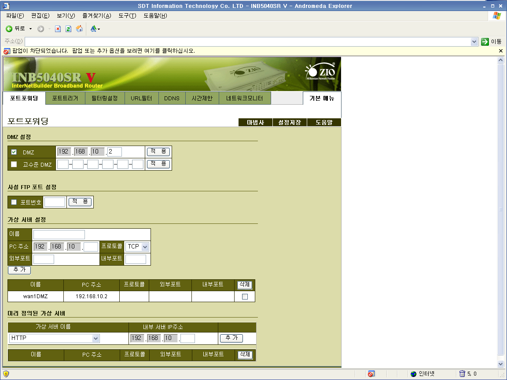Click the grey forward arrow icon
507x380 pixels.
tap(41, 29)
